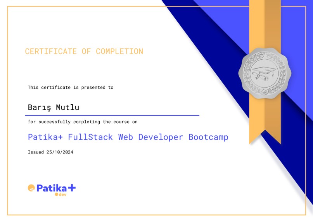Click 'Patika+ FullStack Web Developer Bootcamp' title

128,137
